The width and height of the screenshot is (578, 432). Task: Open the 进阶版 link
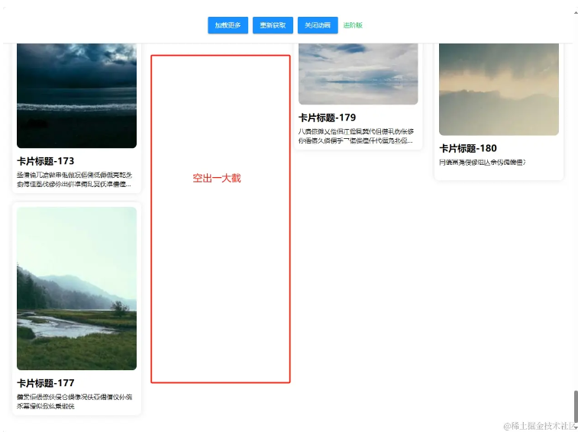353,25
